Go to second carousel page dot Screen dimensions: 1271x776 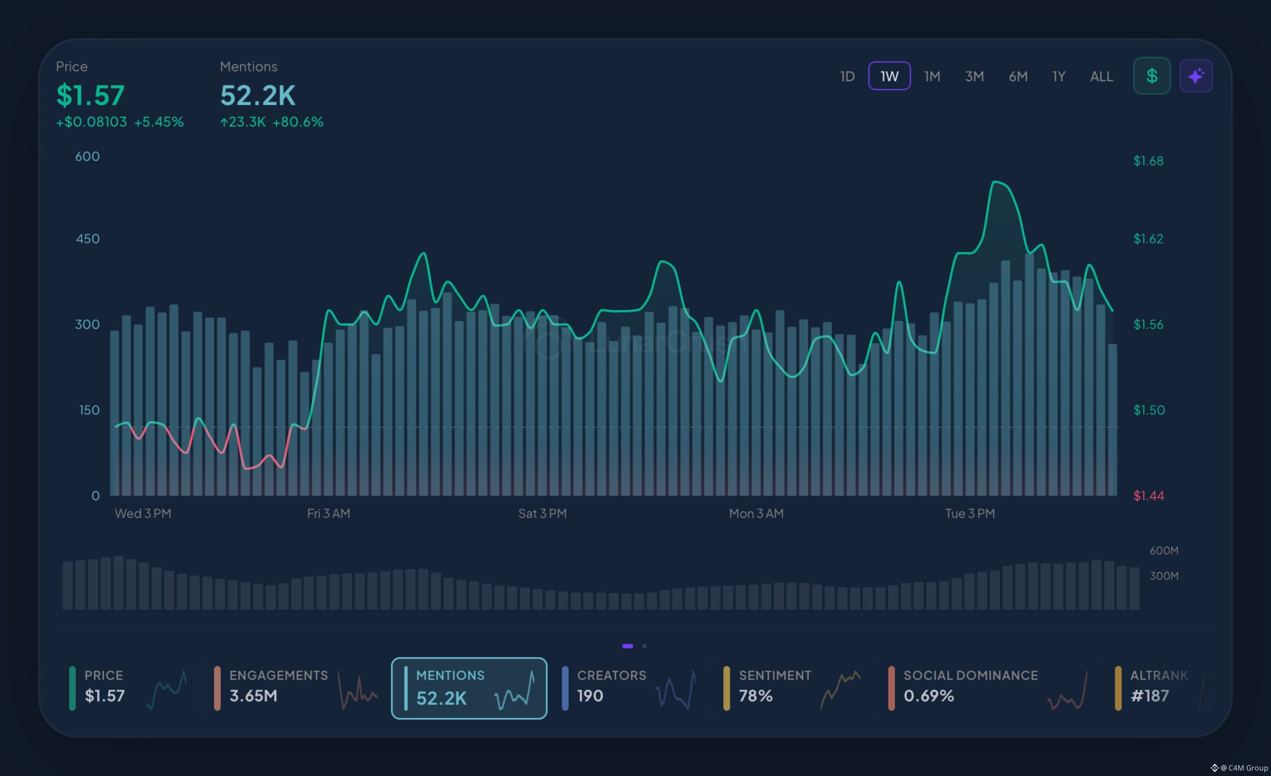644,646
